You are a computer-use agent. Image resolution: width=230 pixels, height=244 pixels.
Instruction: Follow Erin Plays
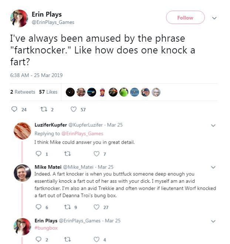tap(185, 18)
